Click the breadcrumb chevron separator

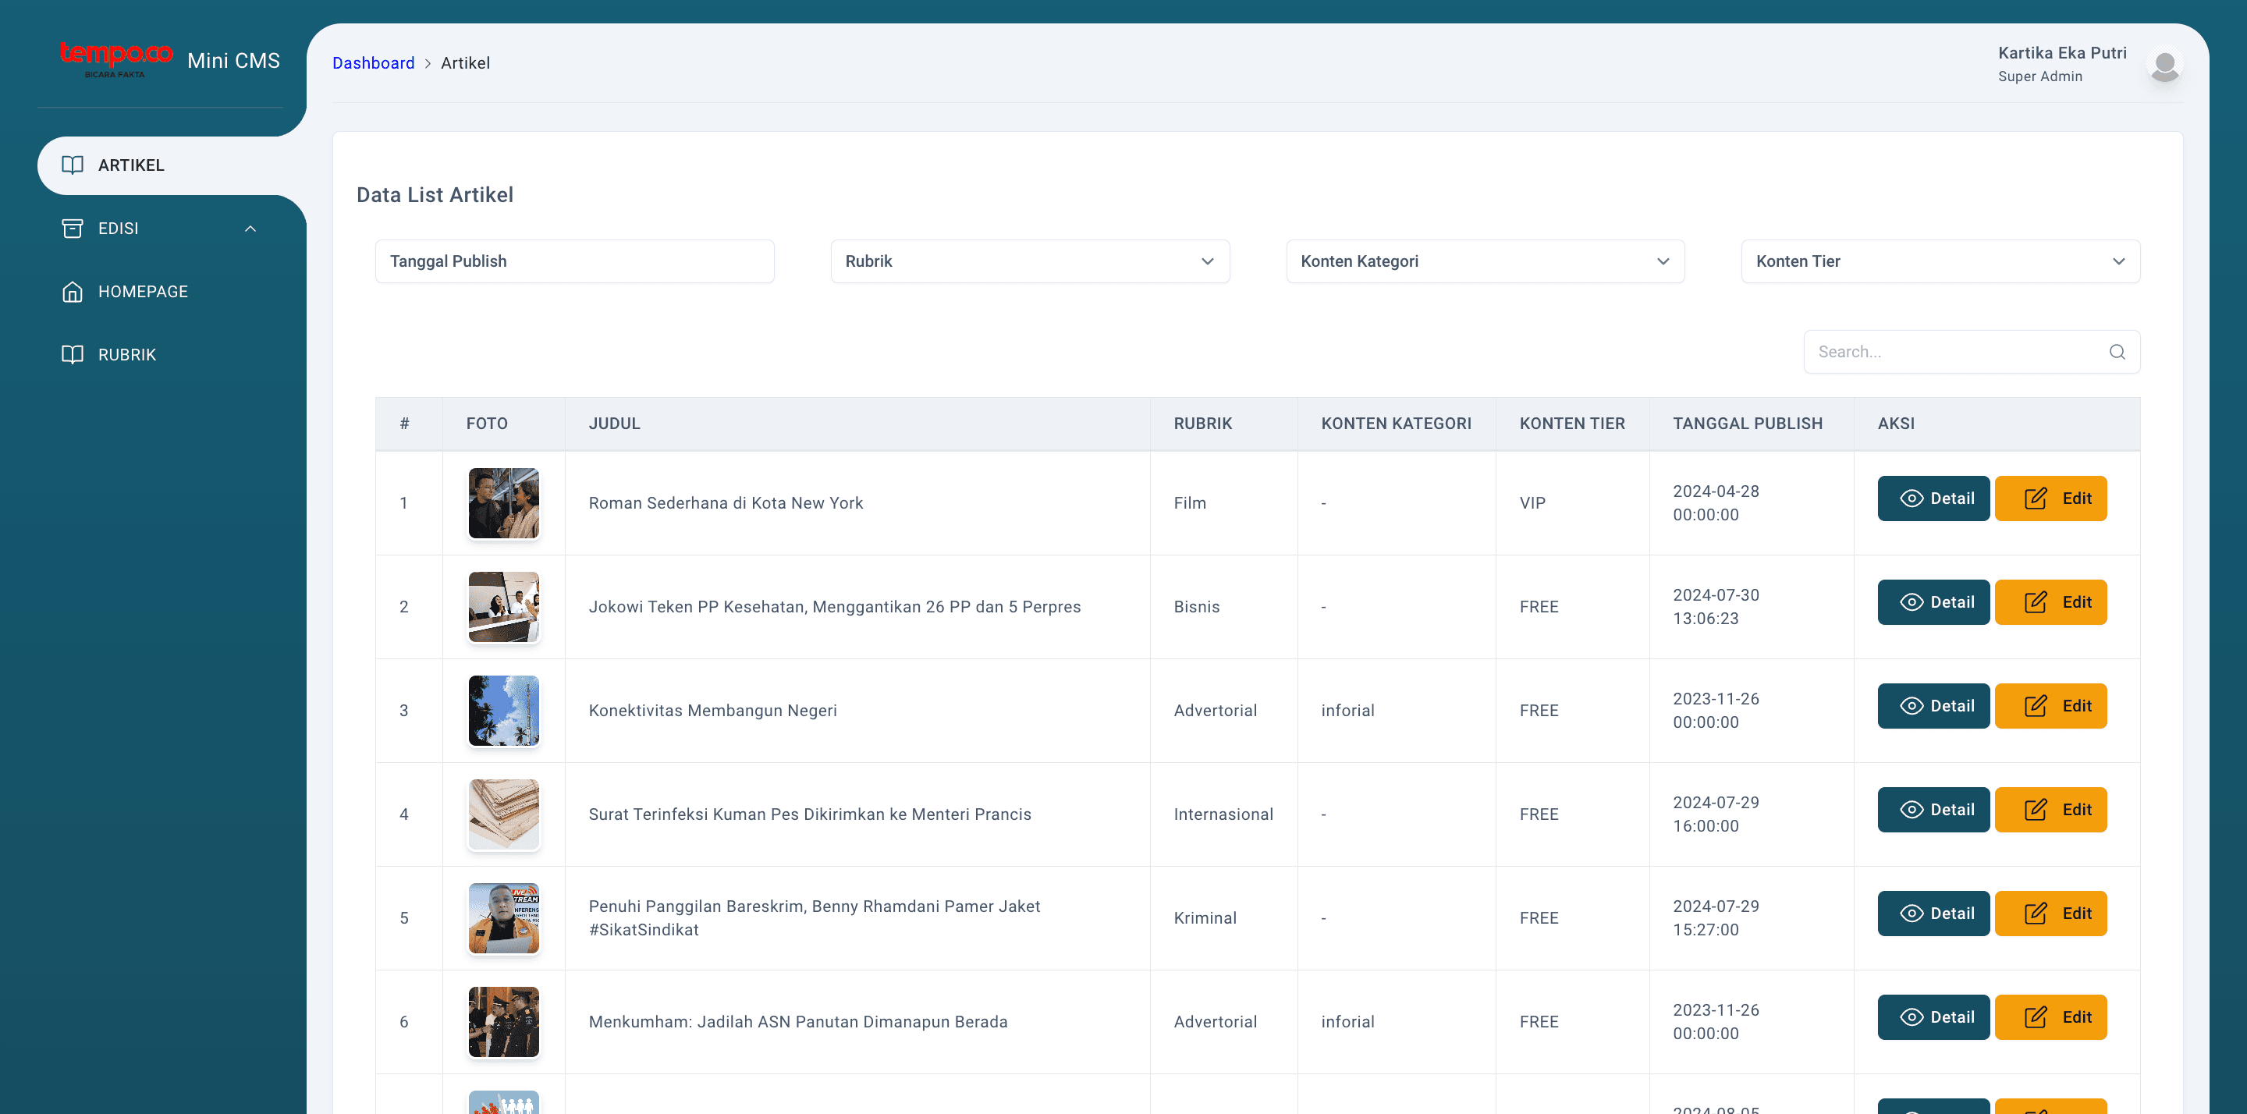coord(428,64)
